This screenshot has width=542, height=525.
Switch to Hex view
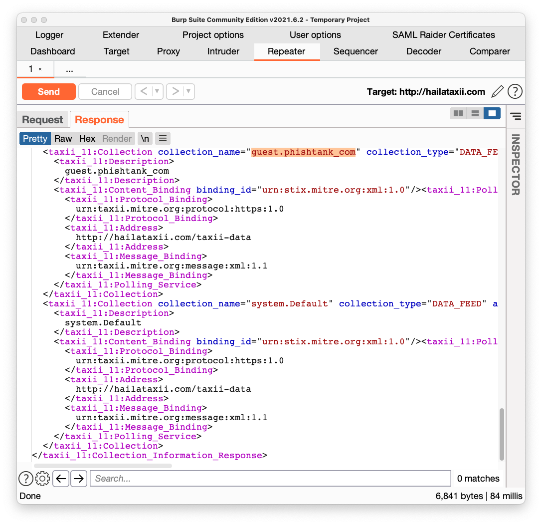(x=87, y=139)
